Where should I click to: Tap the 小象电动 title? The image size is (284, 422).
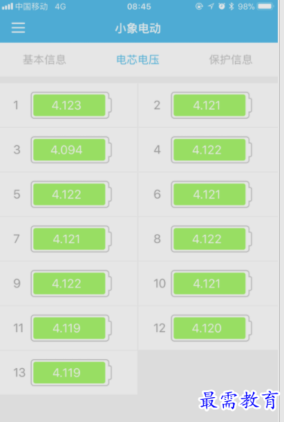(138, 28)
